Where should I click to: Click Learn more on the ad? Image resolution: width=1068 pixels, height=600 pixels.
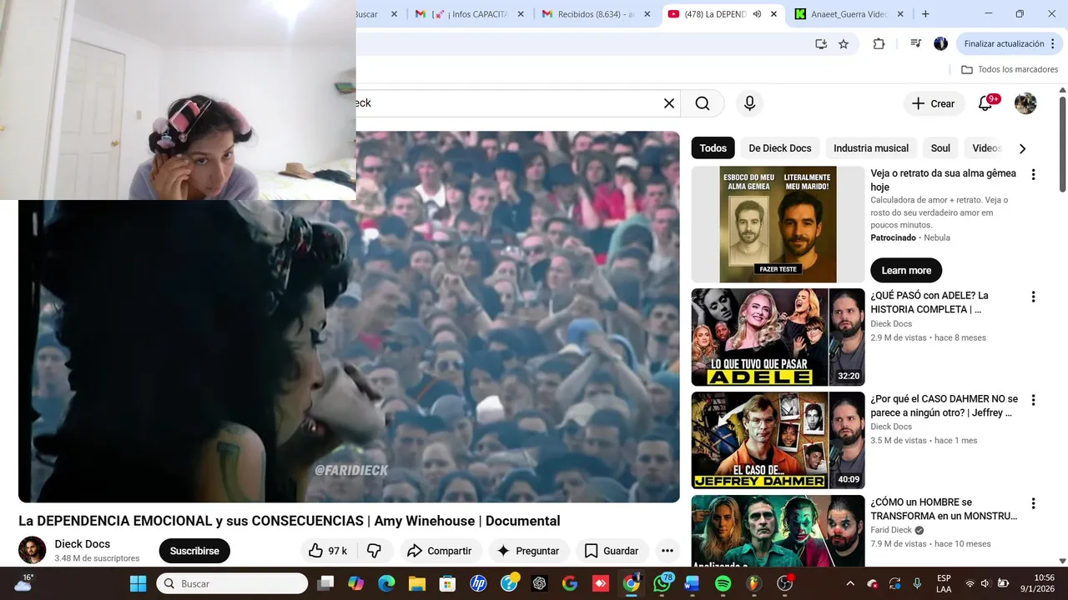point(906,270)
